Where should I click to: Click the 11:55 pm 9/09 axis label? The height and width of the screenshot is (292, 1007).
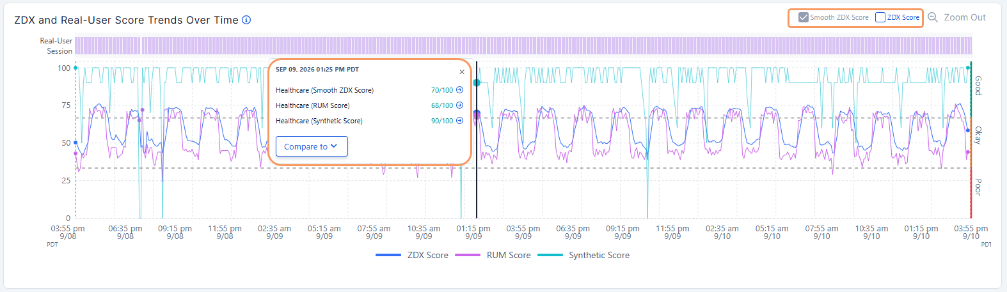coord(672,232)
